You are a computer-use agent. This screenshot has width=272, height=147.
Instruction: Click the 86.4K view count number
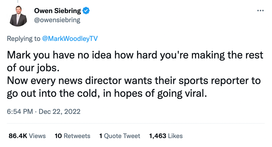(17, 136)
